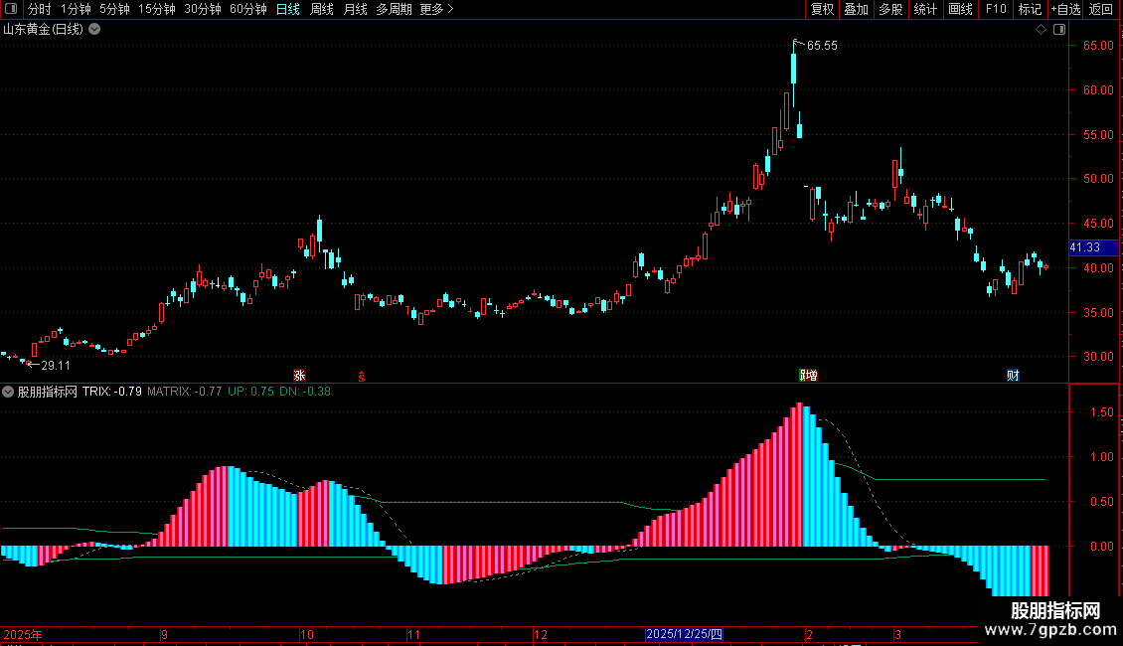Select the 1分钟 period

pyautogui.click(x=76, y=9)
